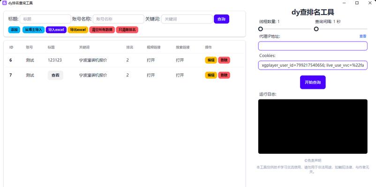Click the ©免责声明 text

tap(313, 160)
